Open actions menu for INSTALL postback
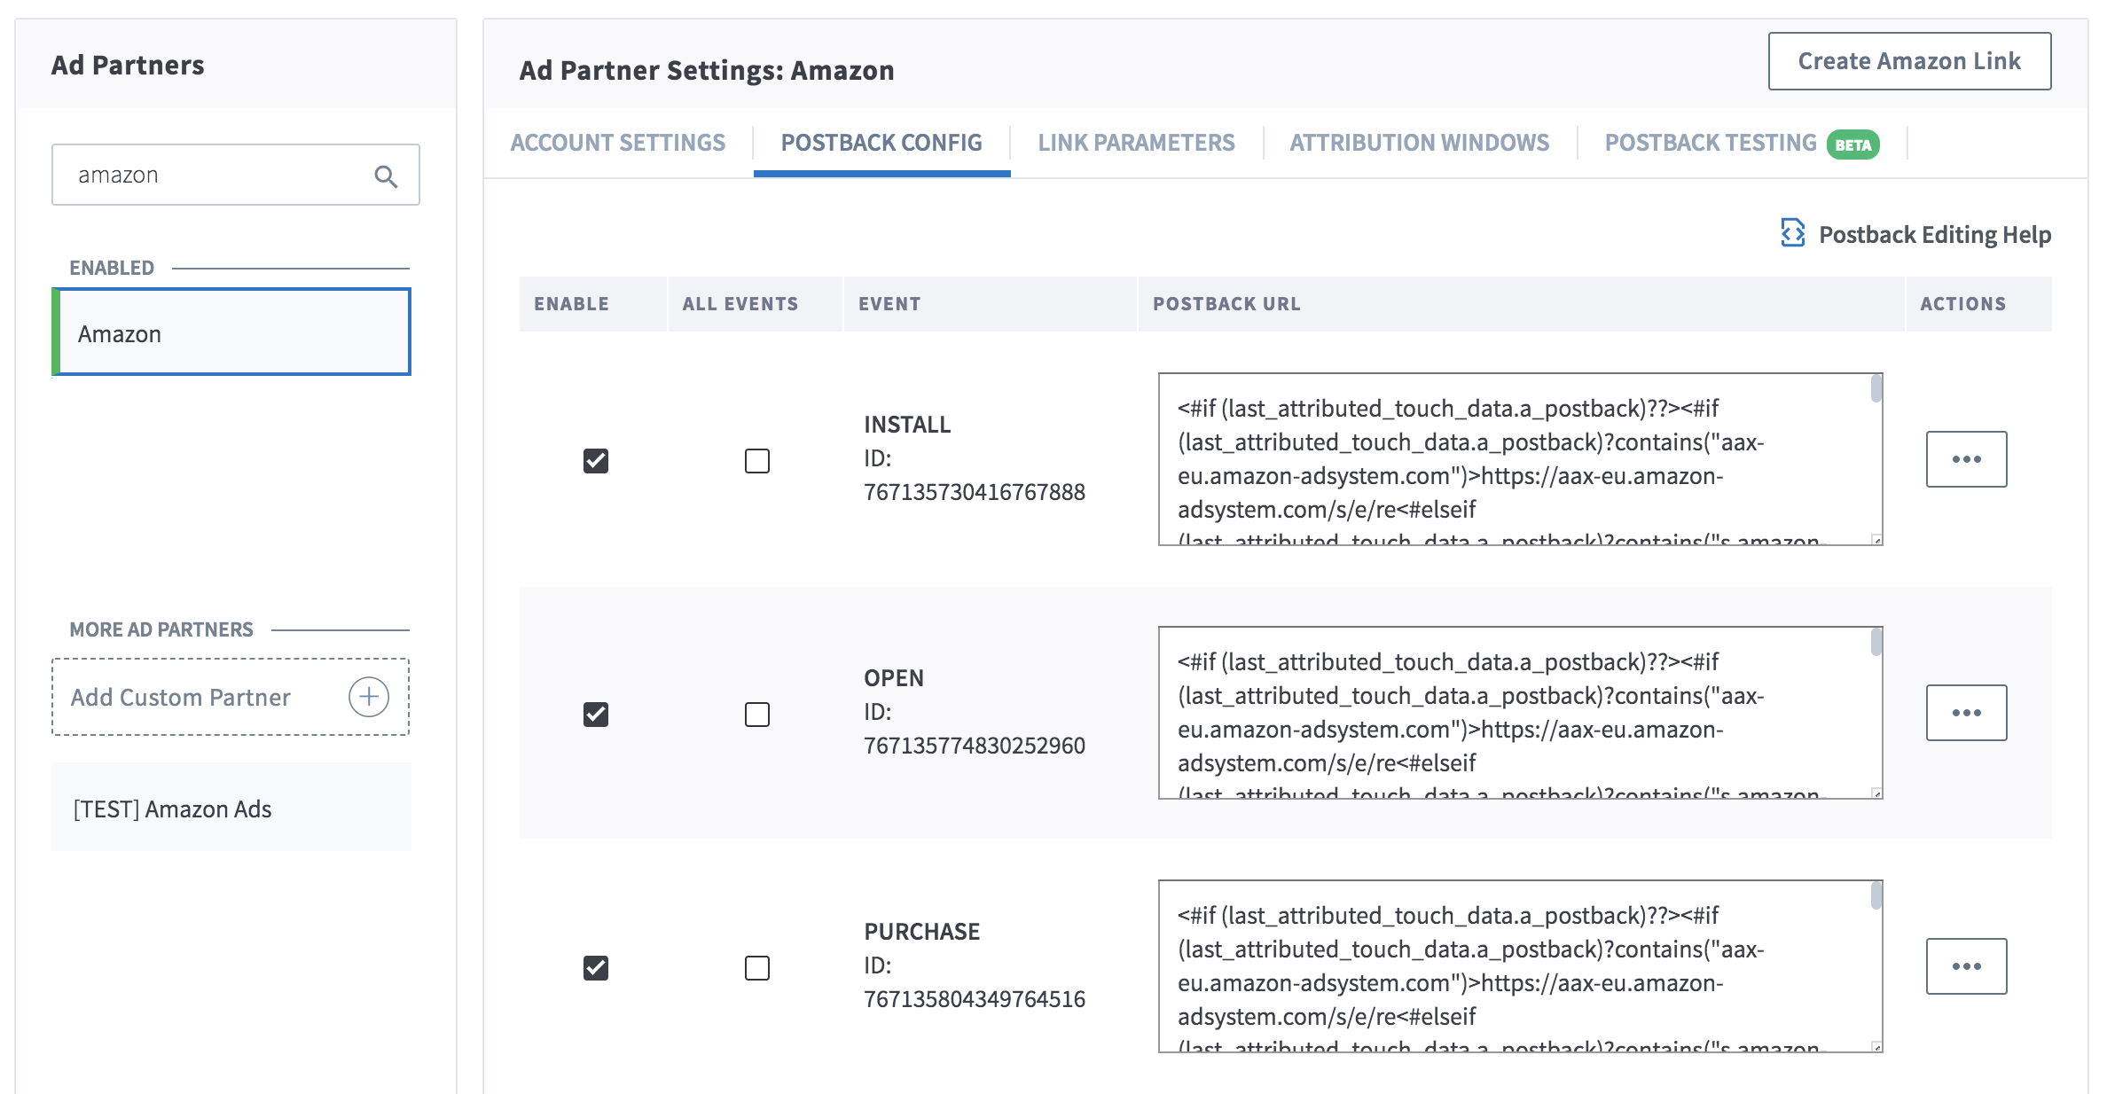The width and height of the screenshot is (2107, 1094). [1965, 459]
